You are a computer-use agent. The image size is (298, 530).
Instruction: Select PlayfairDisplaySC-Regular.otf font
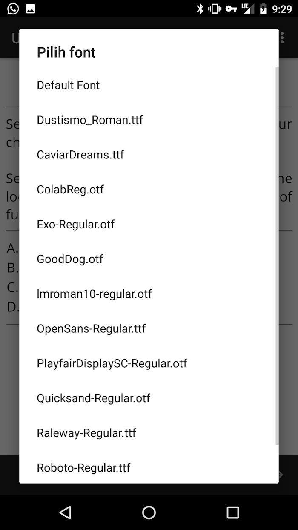click(x=149, y=363)
